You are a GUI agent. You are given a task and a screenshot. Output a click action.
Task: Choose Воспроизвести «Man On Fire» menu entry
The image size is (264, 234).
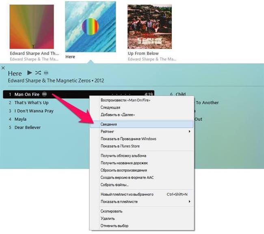pyautogui.click(x=142, y=100)
